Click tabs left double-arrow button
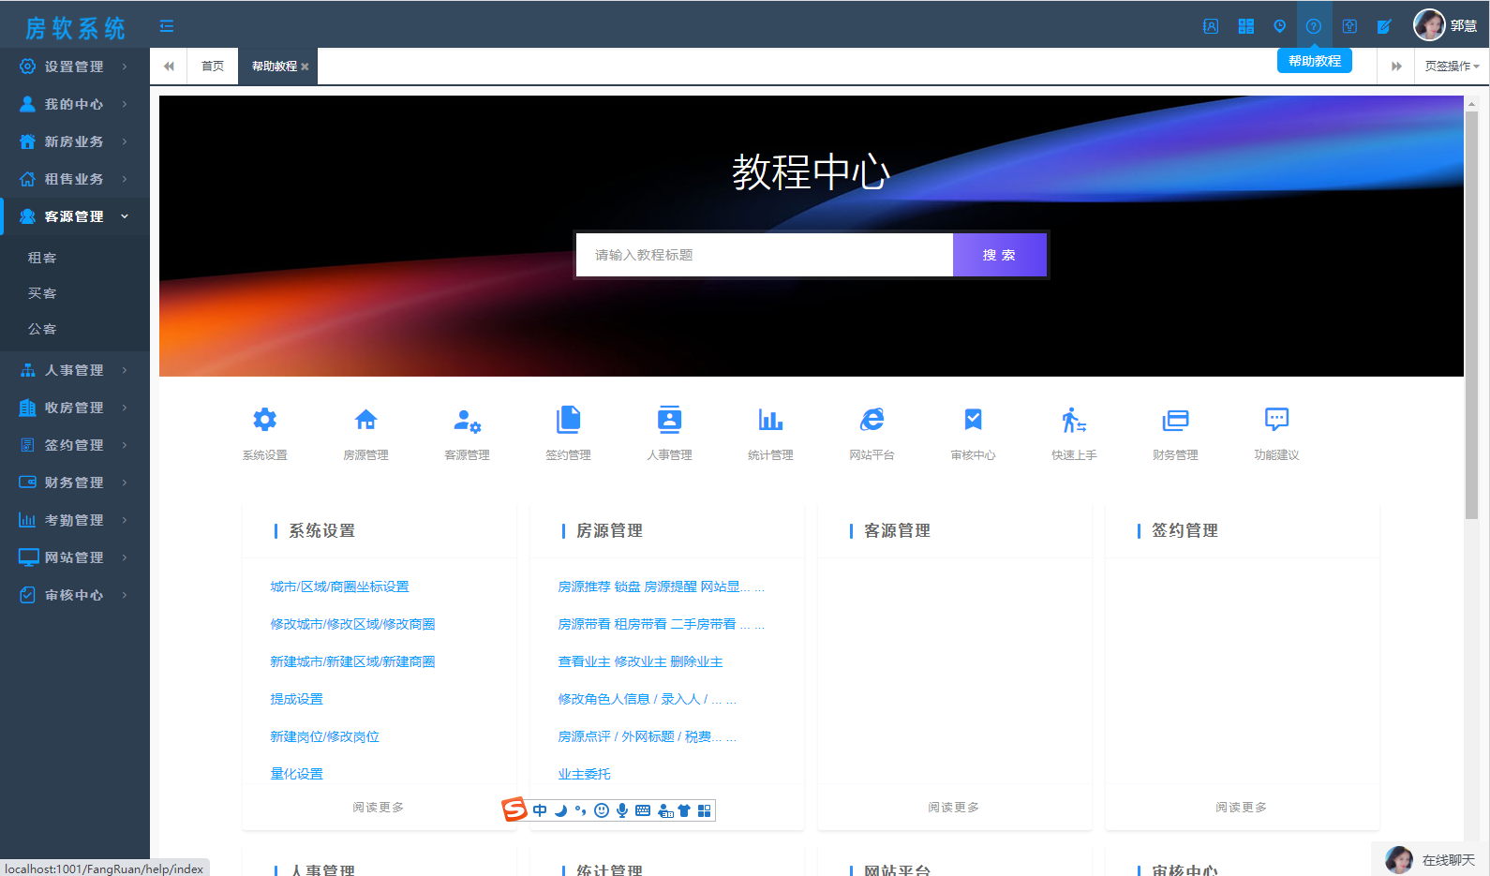Viewport: 1490px width, 876px height. pos(169,67)
